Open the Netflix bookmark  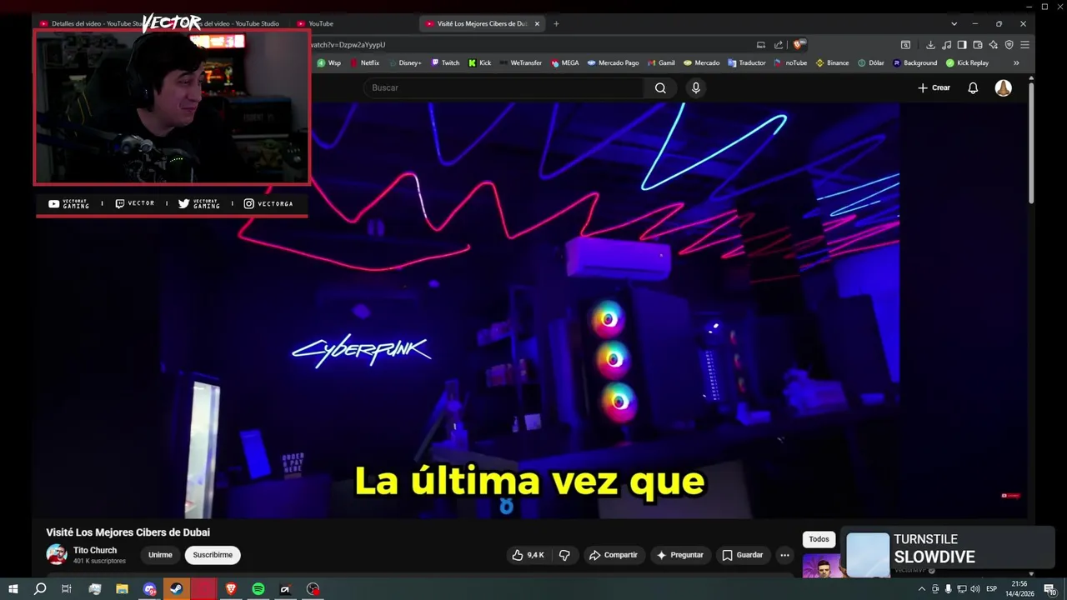tap(364, 62)
